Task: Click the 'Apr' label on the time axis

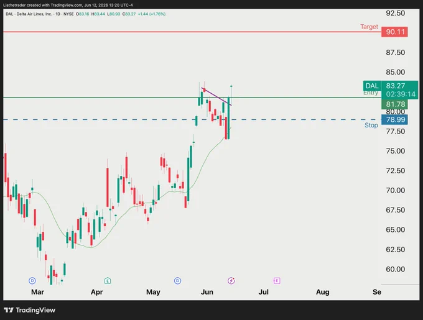Action: tap(96, 292)
